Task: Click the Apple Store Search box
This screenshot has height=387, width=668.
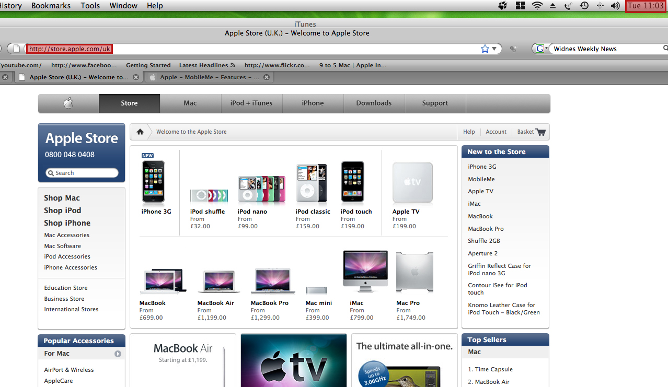Action: [82, 173]
